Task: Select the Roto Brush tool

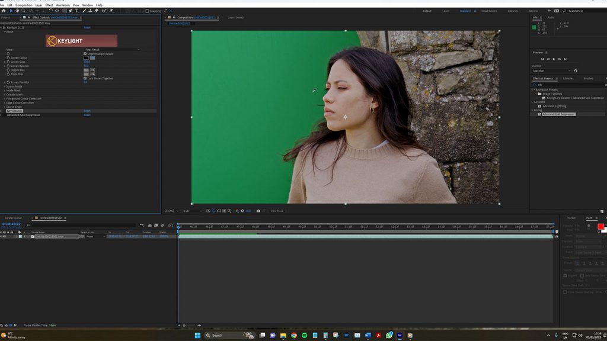Action: point(104,11)
